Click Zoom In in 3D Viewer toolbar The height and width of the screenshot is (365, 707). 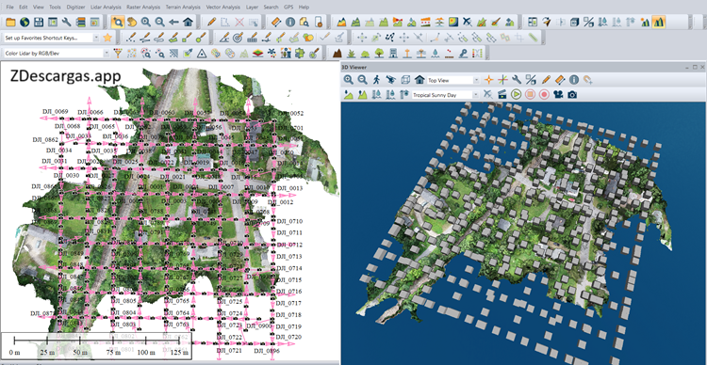coord(349,80)
